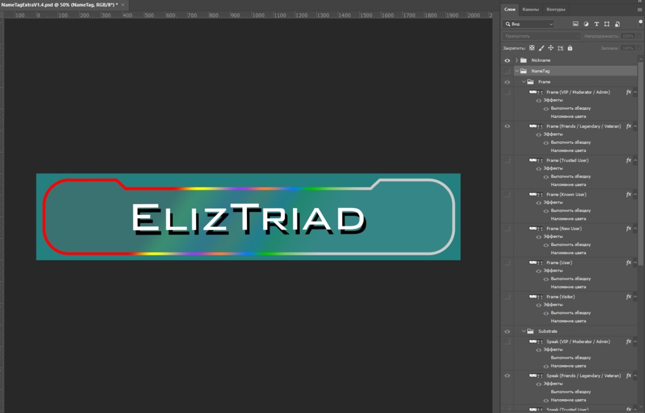Image resolution: width=645 pixels, height=413 pixels.
Task: Open the Вид search filter dropdown
Action: coord(551,24)
